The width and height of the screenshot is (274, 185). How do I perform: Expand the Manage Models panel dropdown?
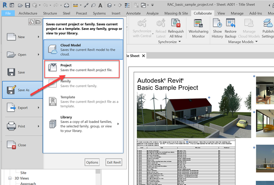[256, 42]
